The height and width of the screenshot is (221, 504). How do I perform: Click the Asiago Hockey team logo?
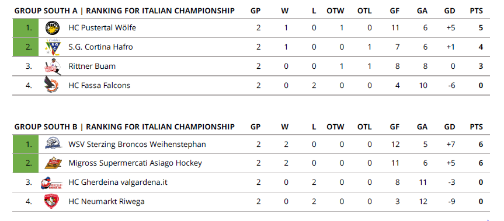(52, 163)
